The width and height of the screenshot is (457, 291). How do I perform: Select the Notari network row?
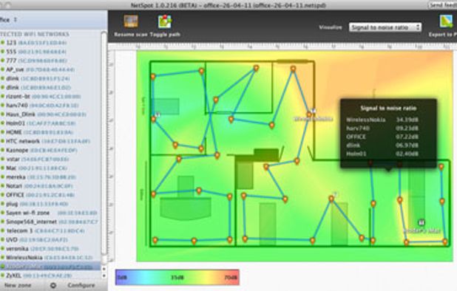click(x=51, y=186)
